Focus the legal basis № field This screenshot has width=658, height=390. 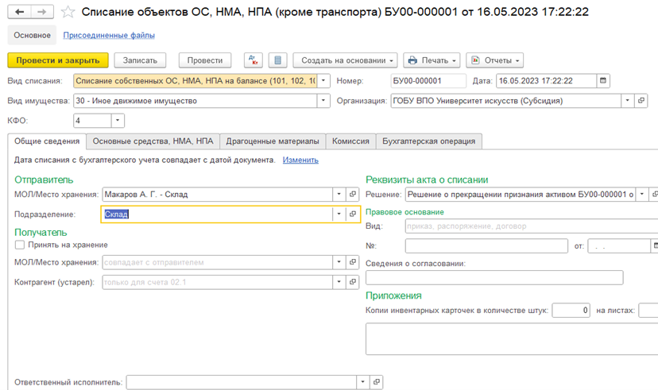point(486,246)
